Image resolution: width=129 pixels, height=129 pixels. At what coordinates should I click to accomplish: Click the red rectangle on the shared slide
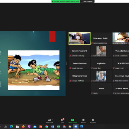52,36
